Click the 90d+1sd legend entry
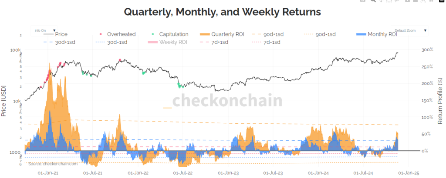 pyautogui.click(x=267, y=34)
